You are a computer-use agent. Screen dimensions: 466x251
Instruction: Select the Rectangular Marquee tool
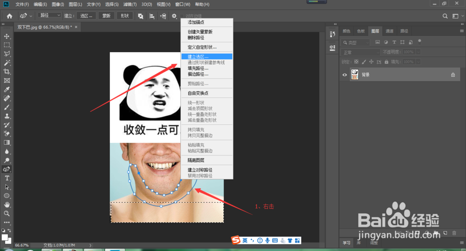coord(7,45)
